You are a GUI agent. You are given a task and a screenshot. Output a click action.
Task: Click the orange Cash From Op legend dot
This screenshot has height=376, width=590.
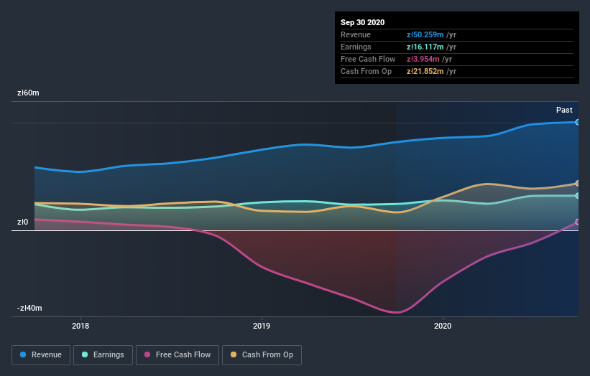coord(234,354)
